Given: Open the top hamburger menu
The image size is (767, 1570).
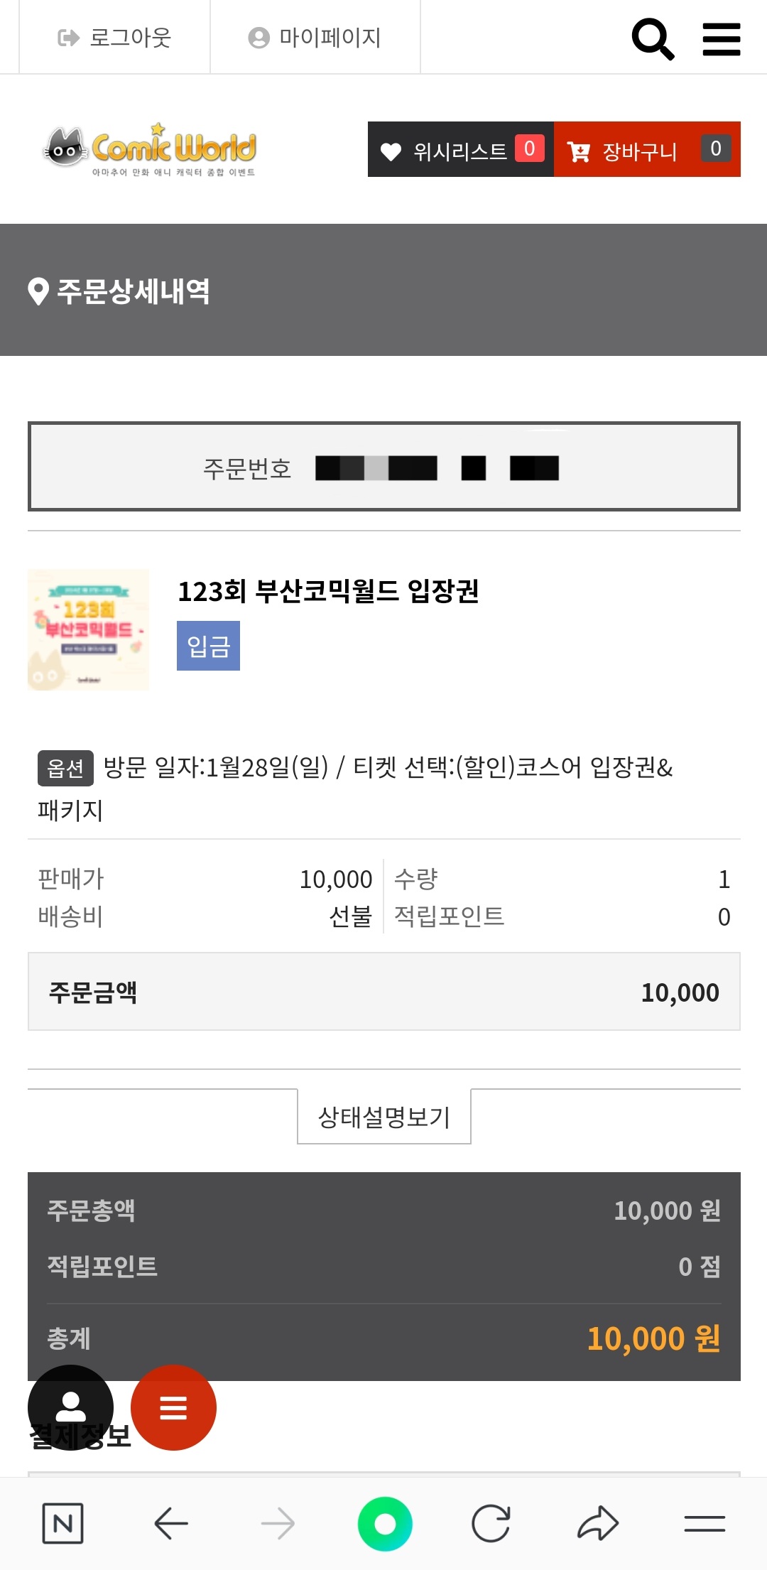Looking at the screenshot, I should 721,38.
